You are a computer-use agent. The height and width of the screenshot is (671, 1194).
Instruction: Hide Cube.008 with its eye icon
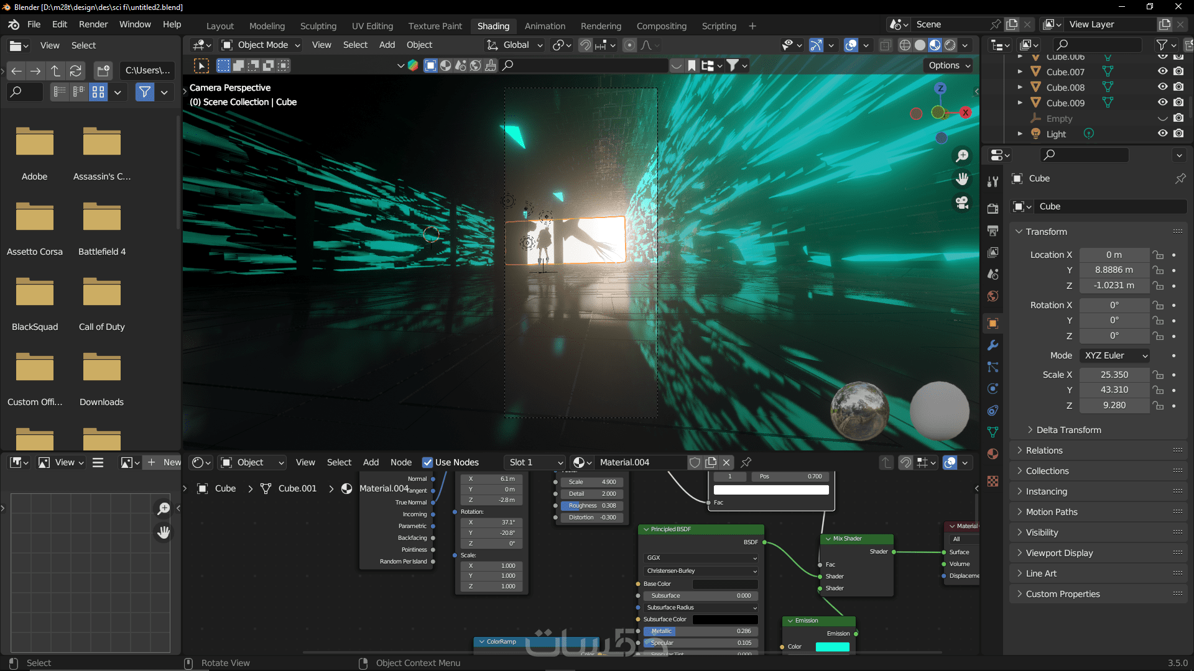coord(1162,87)
